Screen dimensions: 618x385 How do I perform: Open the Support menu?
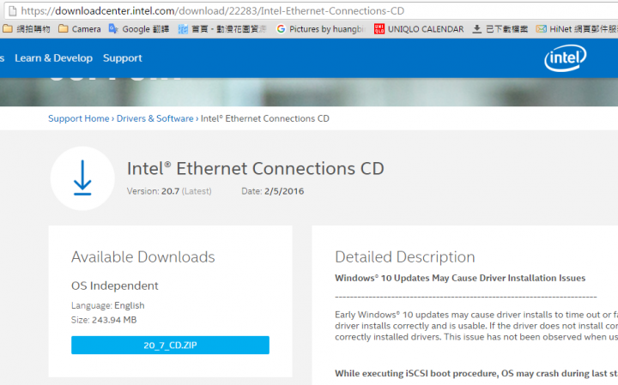coord(122,58)
